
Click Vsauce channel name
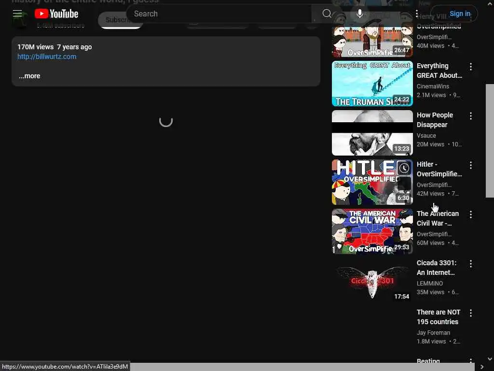pos(426,136)
